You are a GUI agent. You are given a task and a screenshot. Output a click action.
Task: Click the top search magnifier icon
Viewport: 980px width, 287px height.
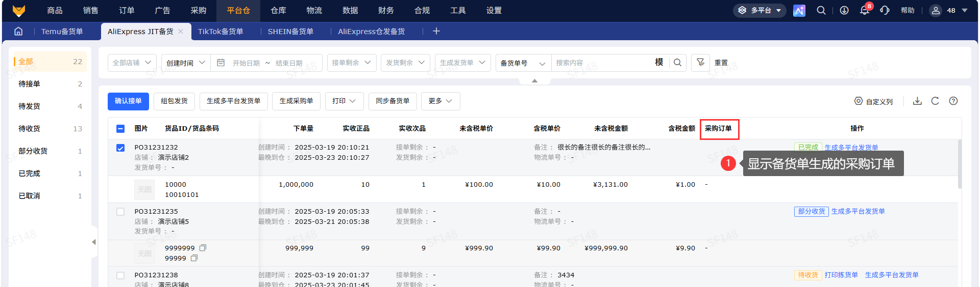[821, 10]
